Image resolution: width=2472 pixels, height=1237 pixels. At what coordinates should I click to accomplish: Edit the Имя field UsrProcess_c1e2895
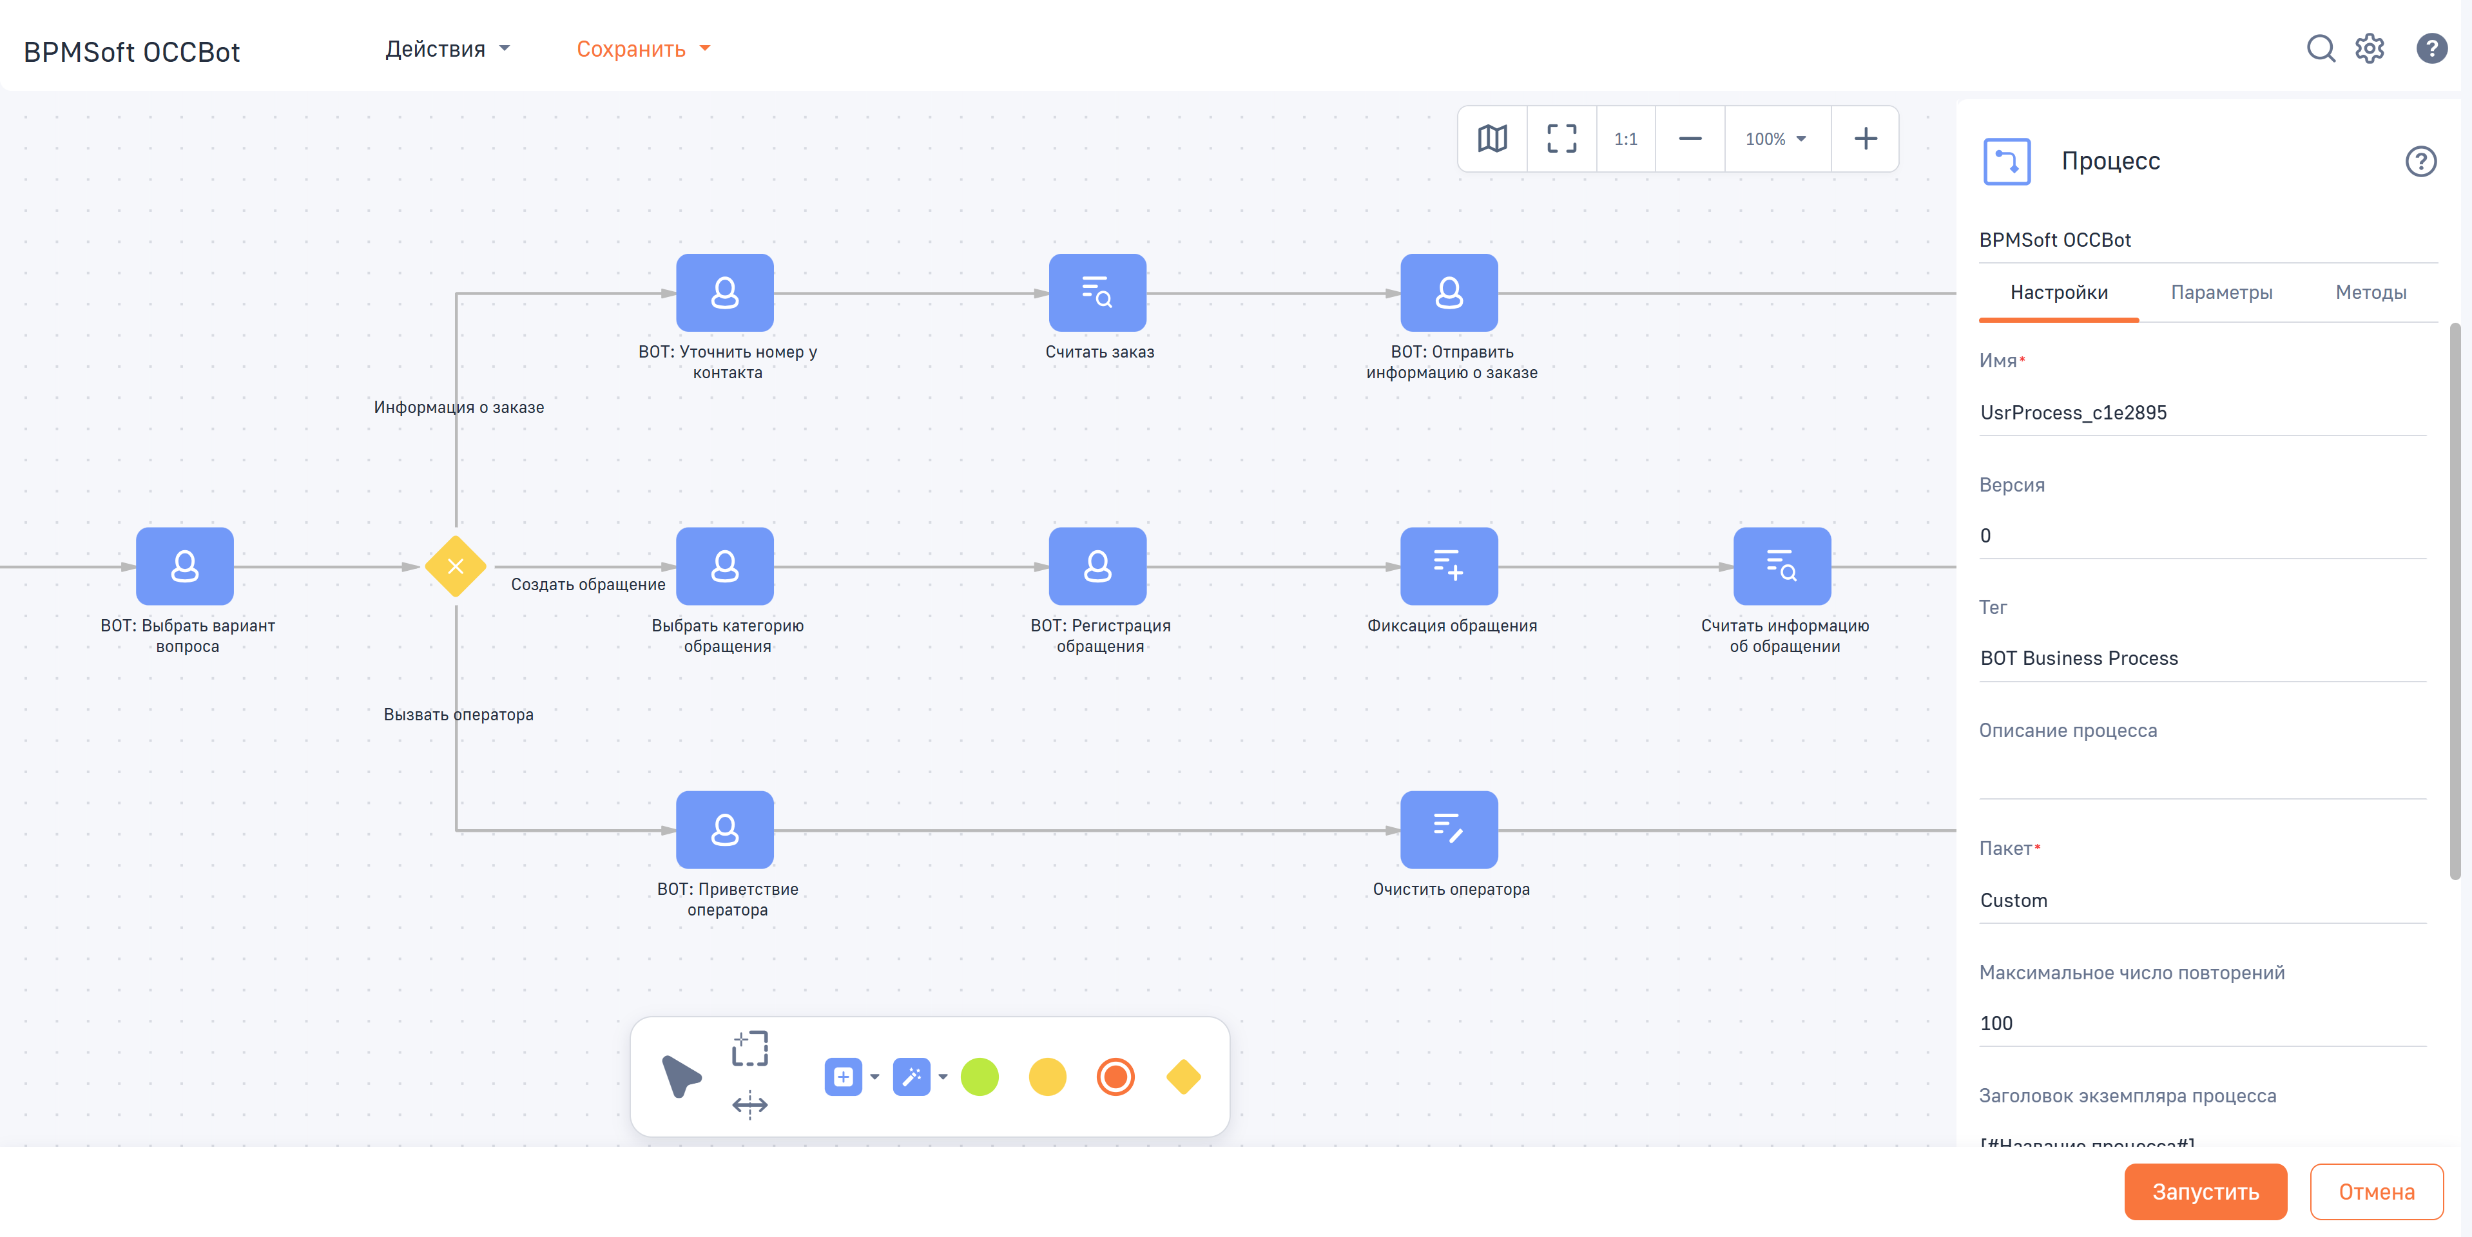coord(2203,412)
